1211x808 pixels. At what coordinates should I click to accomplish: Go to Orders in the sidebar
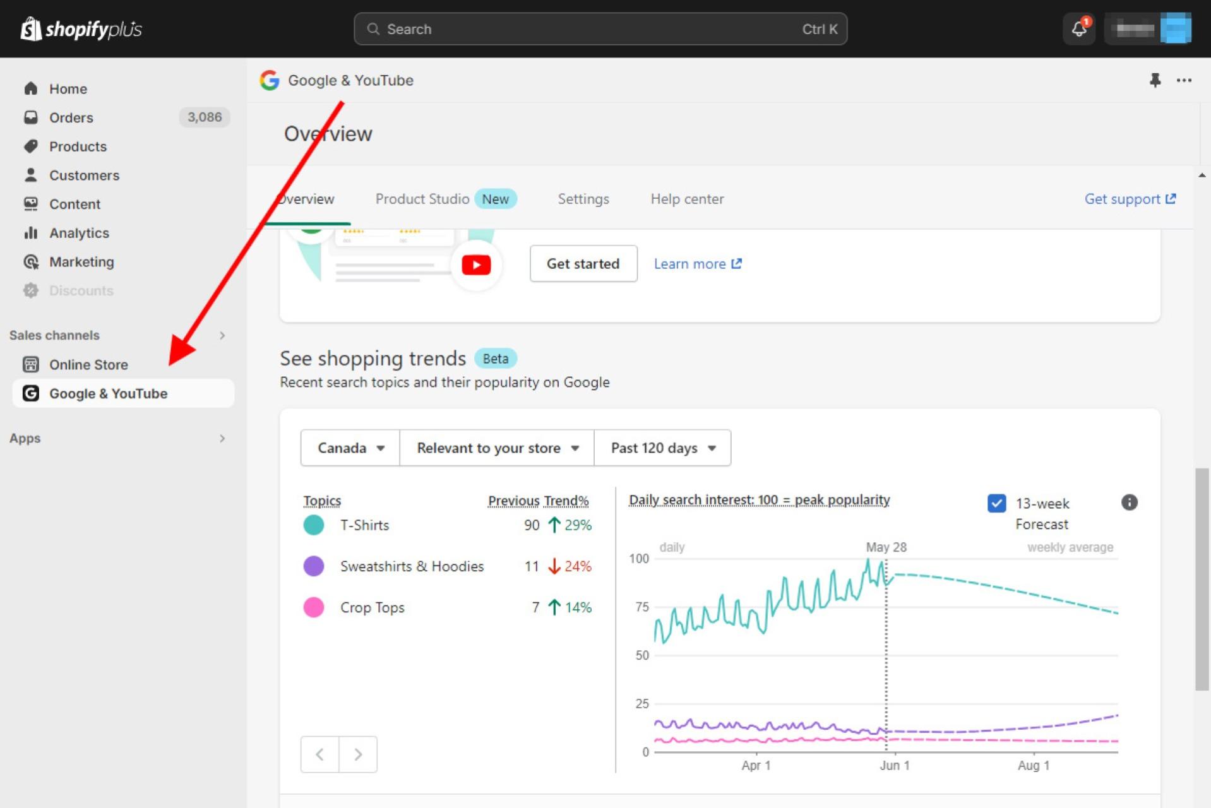71,117
